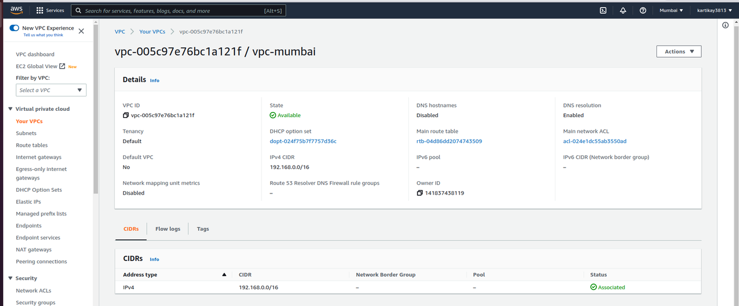Switch to the Flow logs tab
739x306 pixels.
tap(167, 229)
